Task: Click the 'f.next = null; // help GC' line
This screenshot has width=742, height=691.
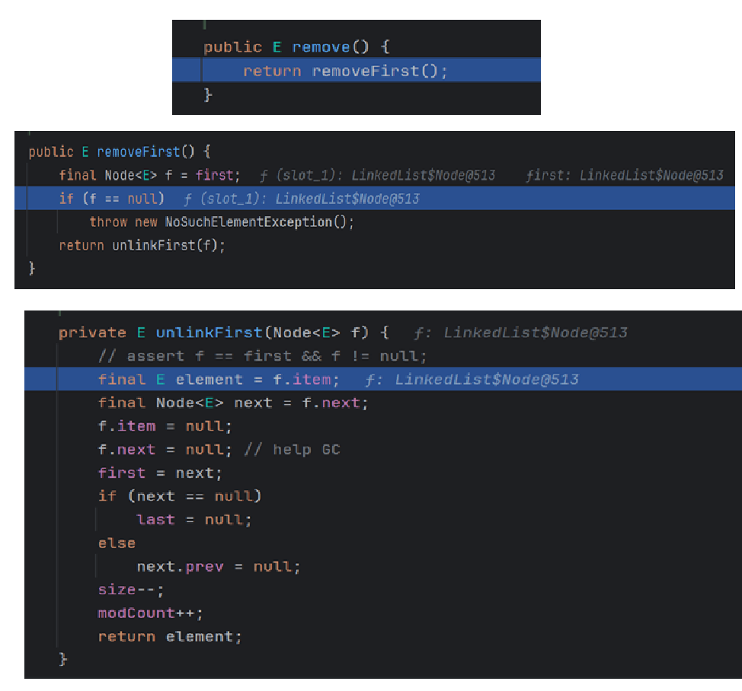Action: pyautogui.click(x=219, y=450)
